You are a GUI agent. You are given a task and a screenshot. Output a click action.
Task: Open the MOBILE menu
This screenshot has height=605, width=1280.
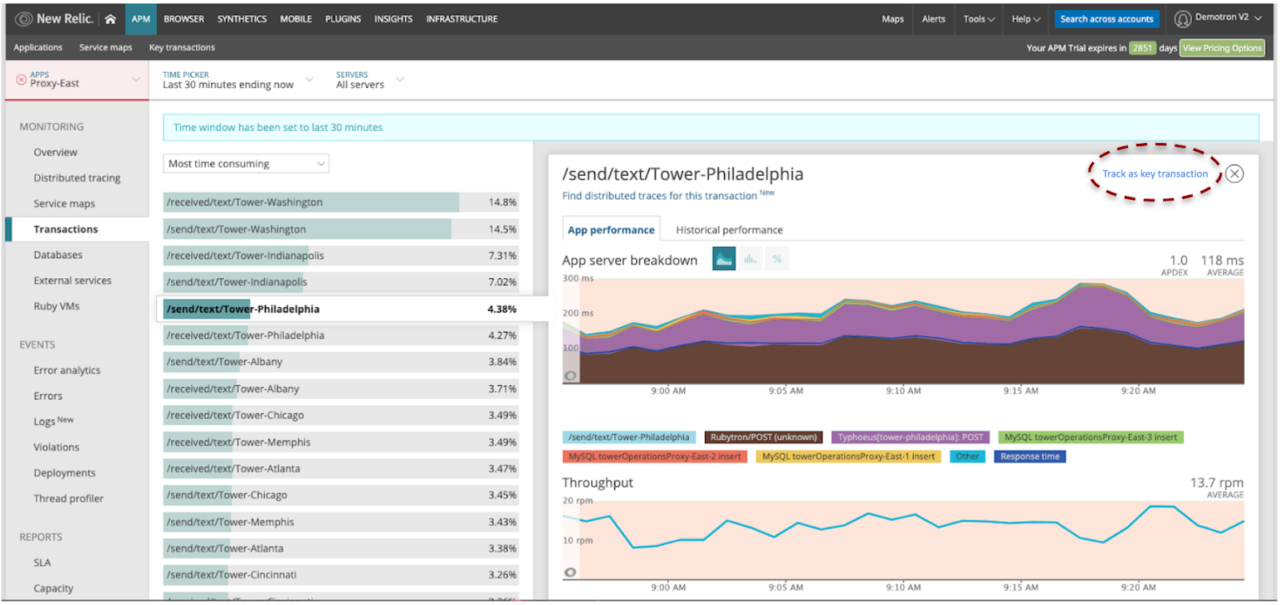point(296,19)
